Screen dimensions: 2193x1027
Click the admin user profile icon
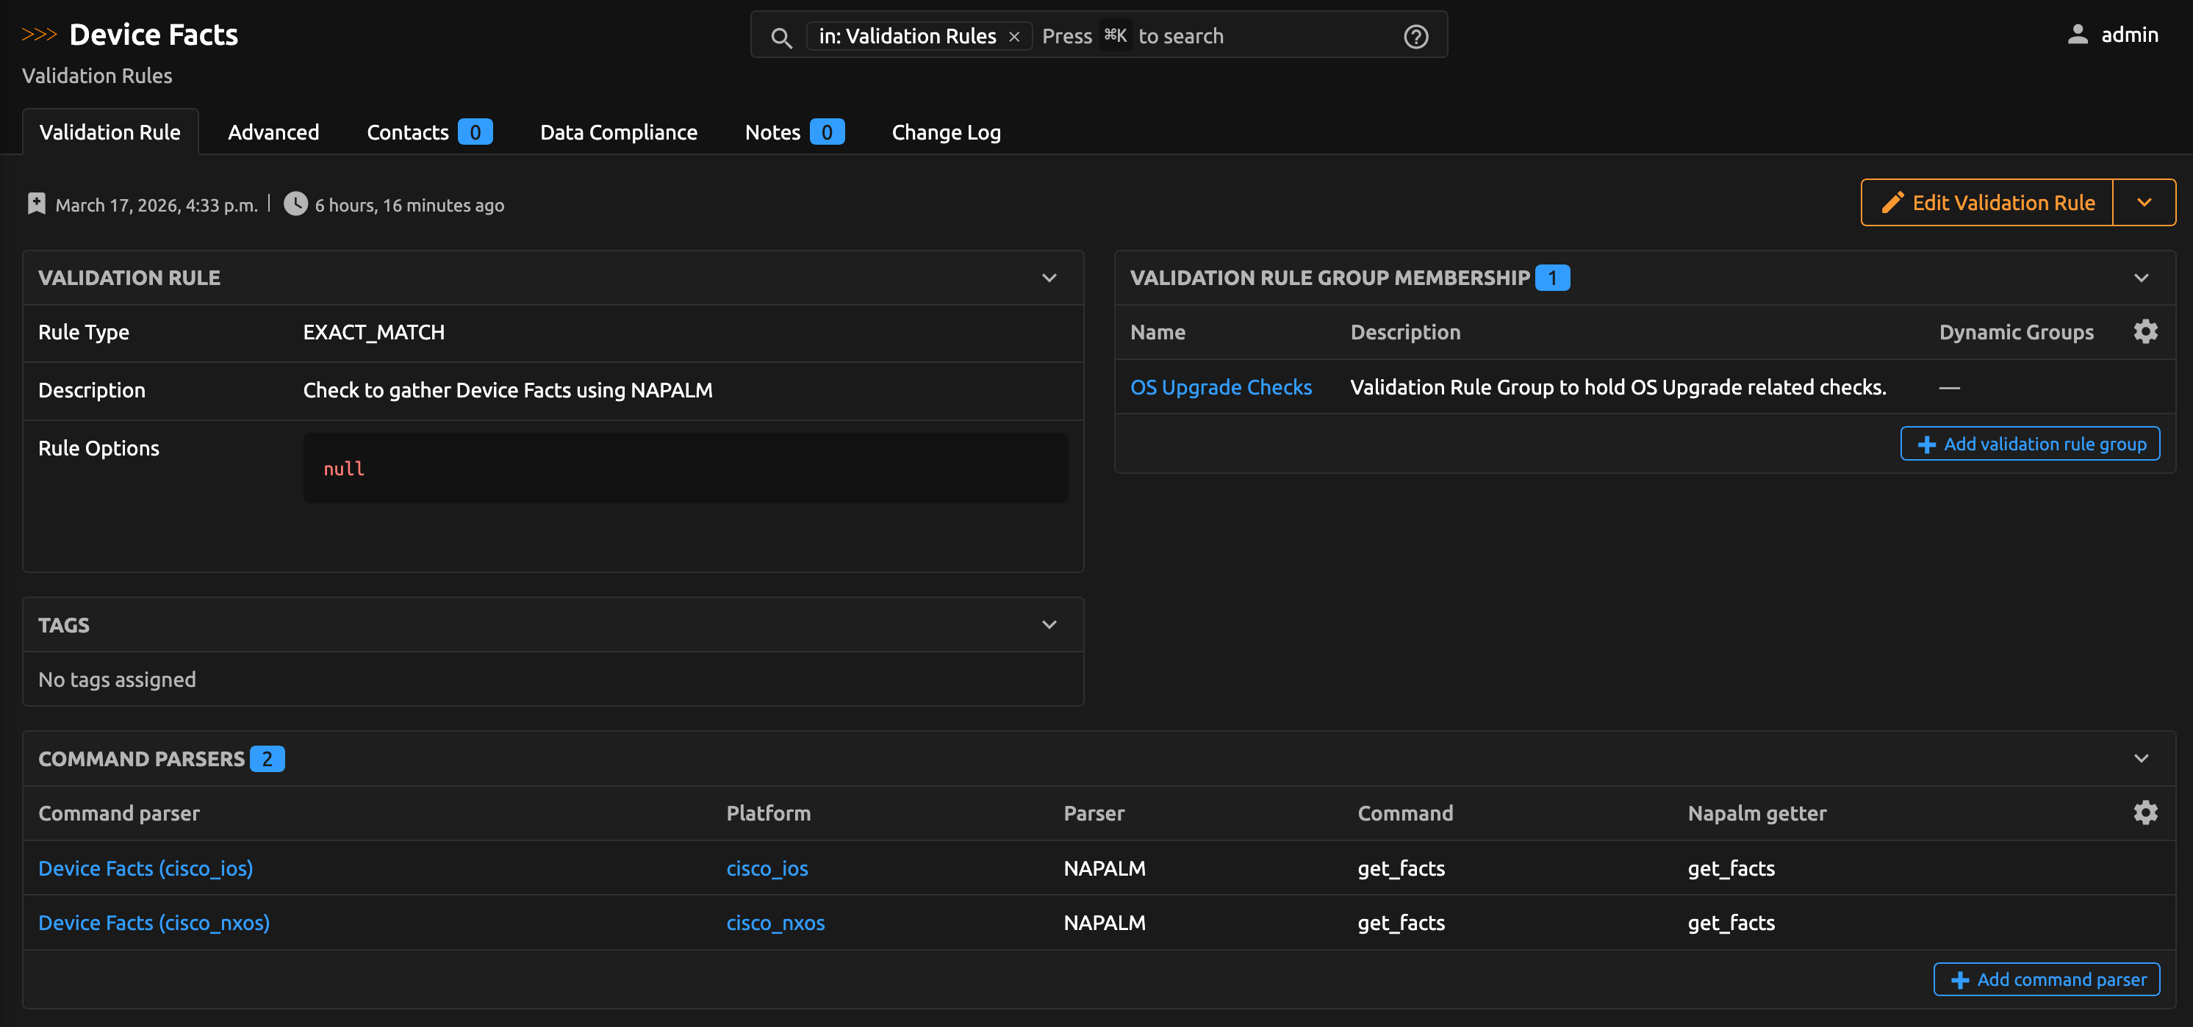click(x=2077, y=35)
